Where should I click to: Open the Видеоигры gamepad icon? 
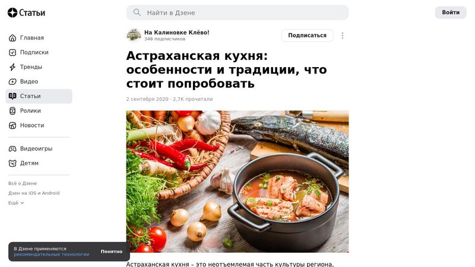click(x=12, y=149)
